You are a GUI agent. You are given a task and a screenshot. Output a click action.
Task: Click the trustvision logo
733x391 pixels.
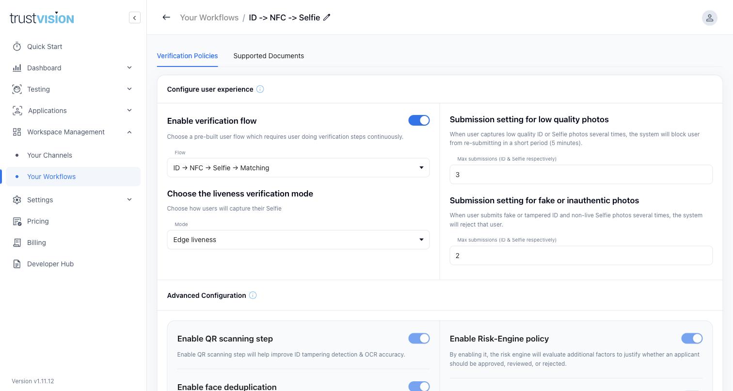(42, 18)
